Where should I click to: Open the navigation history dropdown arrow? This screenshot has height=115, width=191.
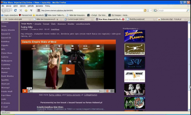(x=11, y=10)
